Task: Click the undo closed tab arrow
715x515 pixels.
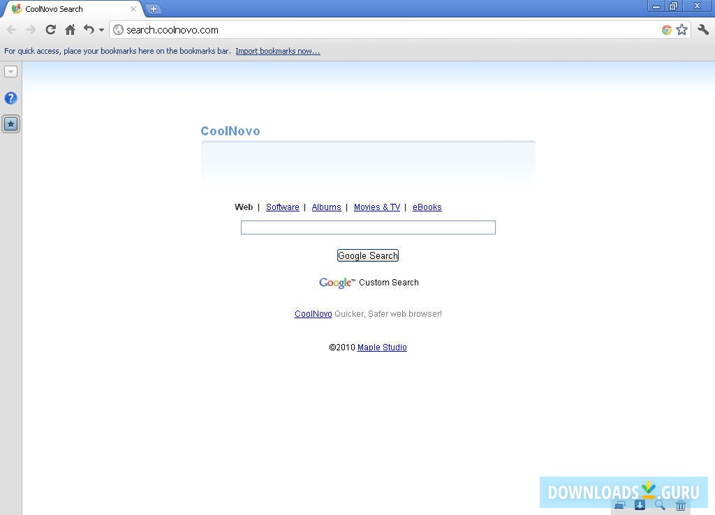Action: click(89, 29)
